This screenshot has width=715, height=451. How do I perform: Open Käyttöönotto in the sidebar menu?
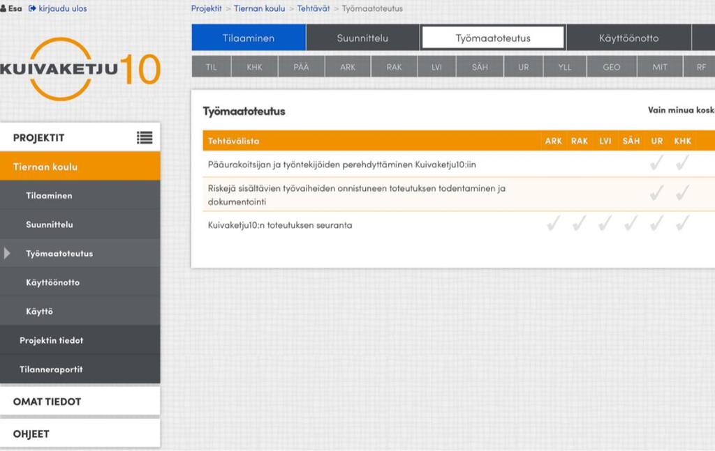[x=80, y=282]
